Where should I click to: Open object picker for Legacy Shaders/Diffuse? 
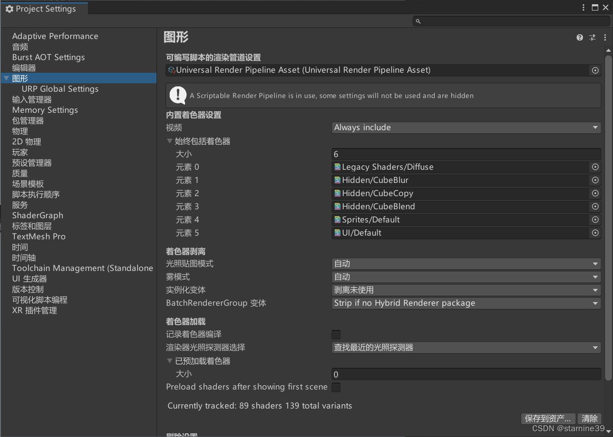[x=595, y=167]
